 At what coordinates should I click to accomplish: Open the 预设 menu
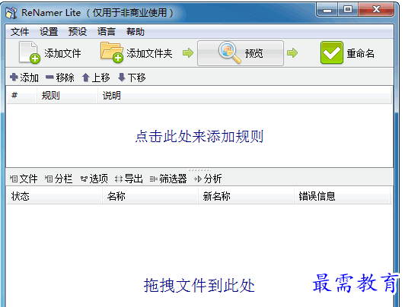78,32
